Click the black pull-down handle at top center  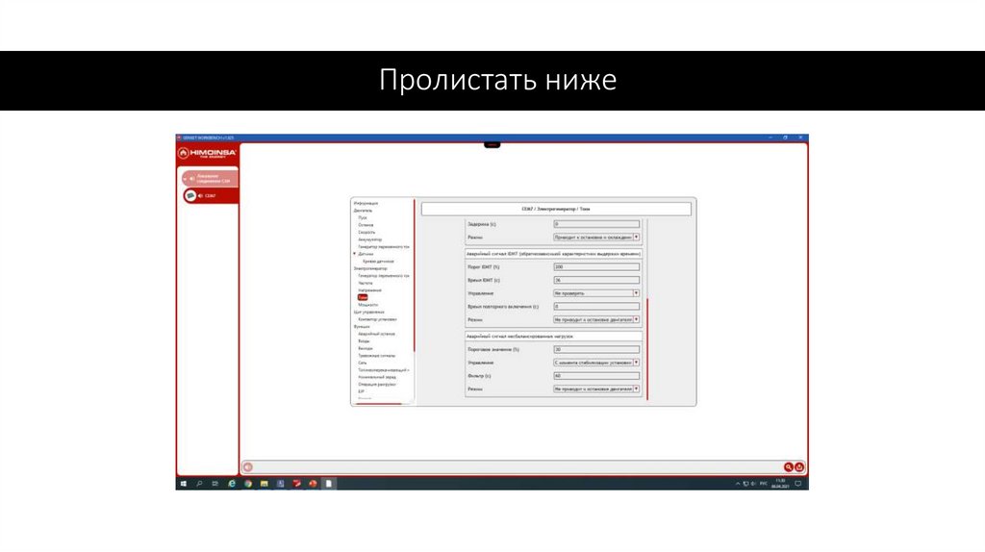(492, 145)
